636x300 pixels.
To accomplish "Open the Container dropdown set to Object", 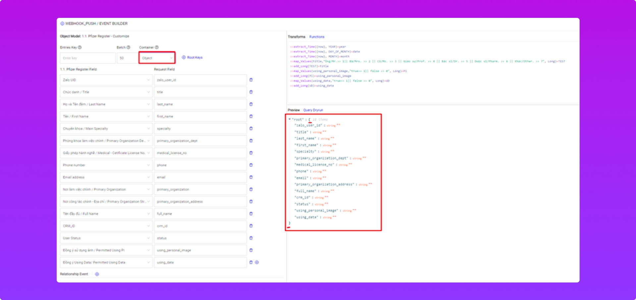I will (157, 58).
